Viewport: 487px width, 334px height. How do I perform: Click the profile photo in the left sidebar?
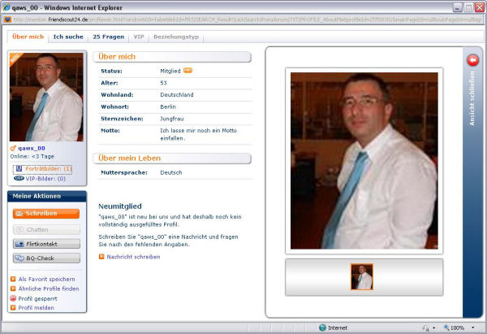[x=46, y=97]
